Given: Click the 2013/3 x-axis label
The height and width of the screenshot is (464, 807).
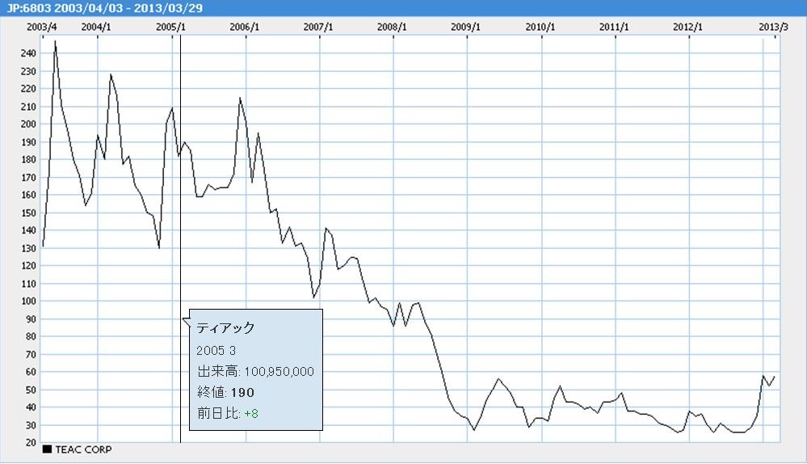Looking at the screenshot, I should [x=774, y=27].
